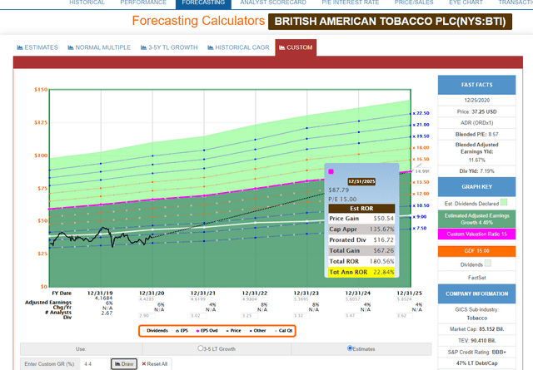Open the ANALYST SCORECARD tab
This screenshot has width=533, height=370.
[x=273, y=2]
